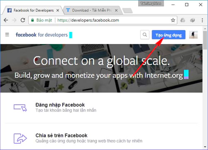Click Build, grow and monetize banner text
Image resolution: width=208 pixels, height=150 pixels.
[99, 76]
